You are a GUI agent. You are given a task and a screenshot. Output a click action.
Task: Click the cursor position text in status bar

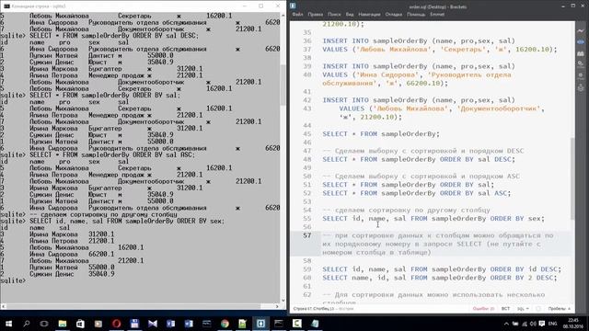point(313,309)
